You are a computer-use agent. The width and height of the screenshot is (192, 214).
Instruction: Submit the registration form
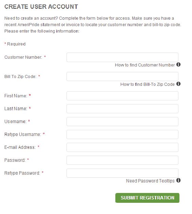147,198
